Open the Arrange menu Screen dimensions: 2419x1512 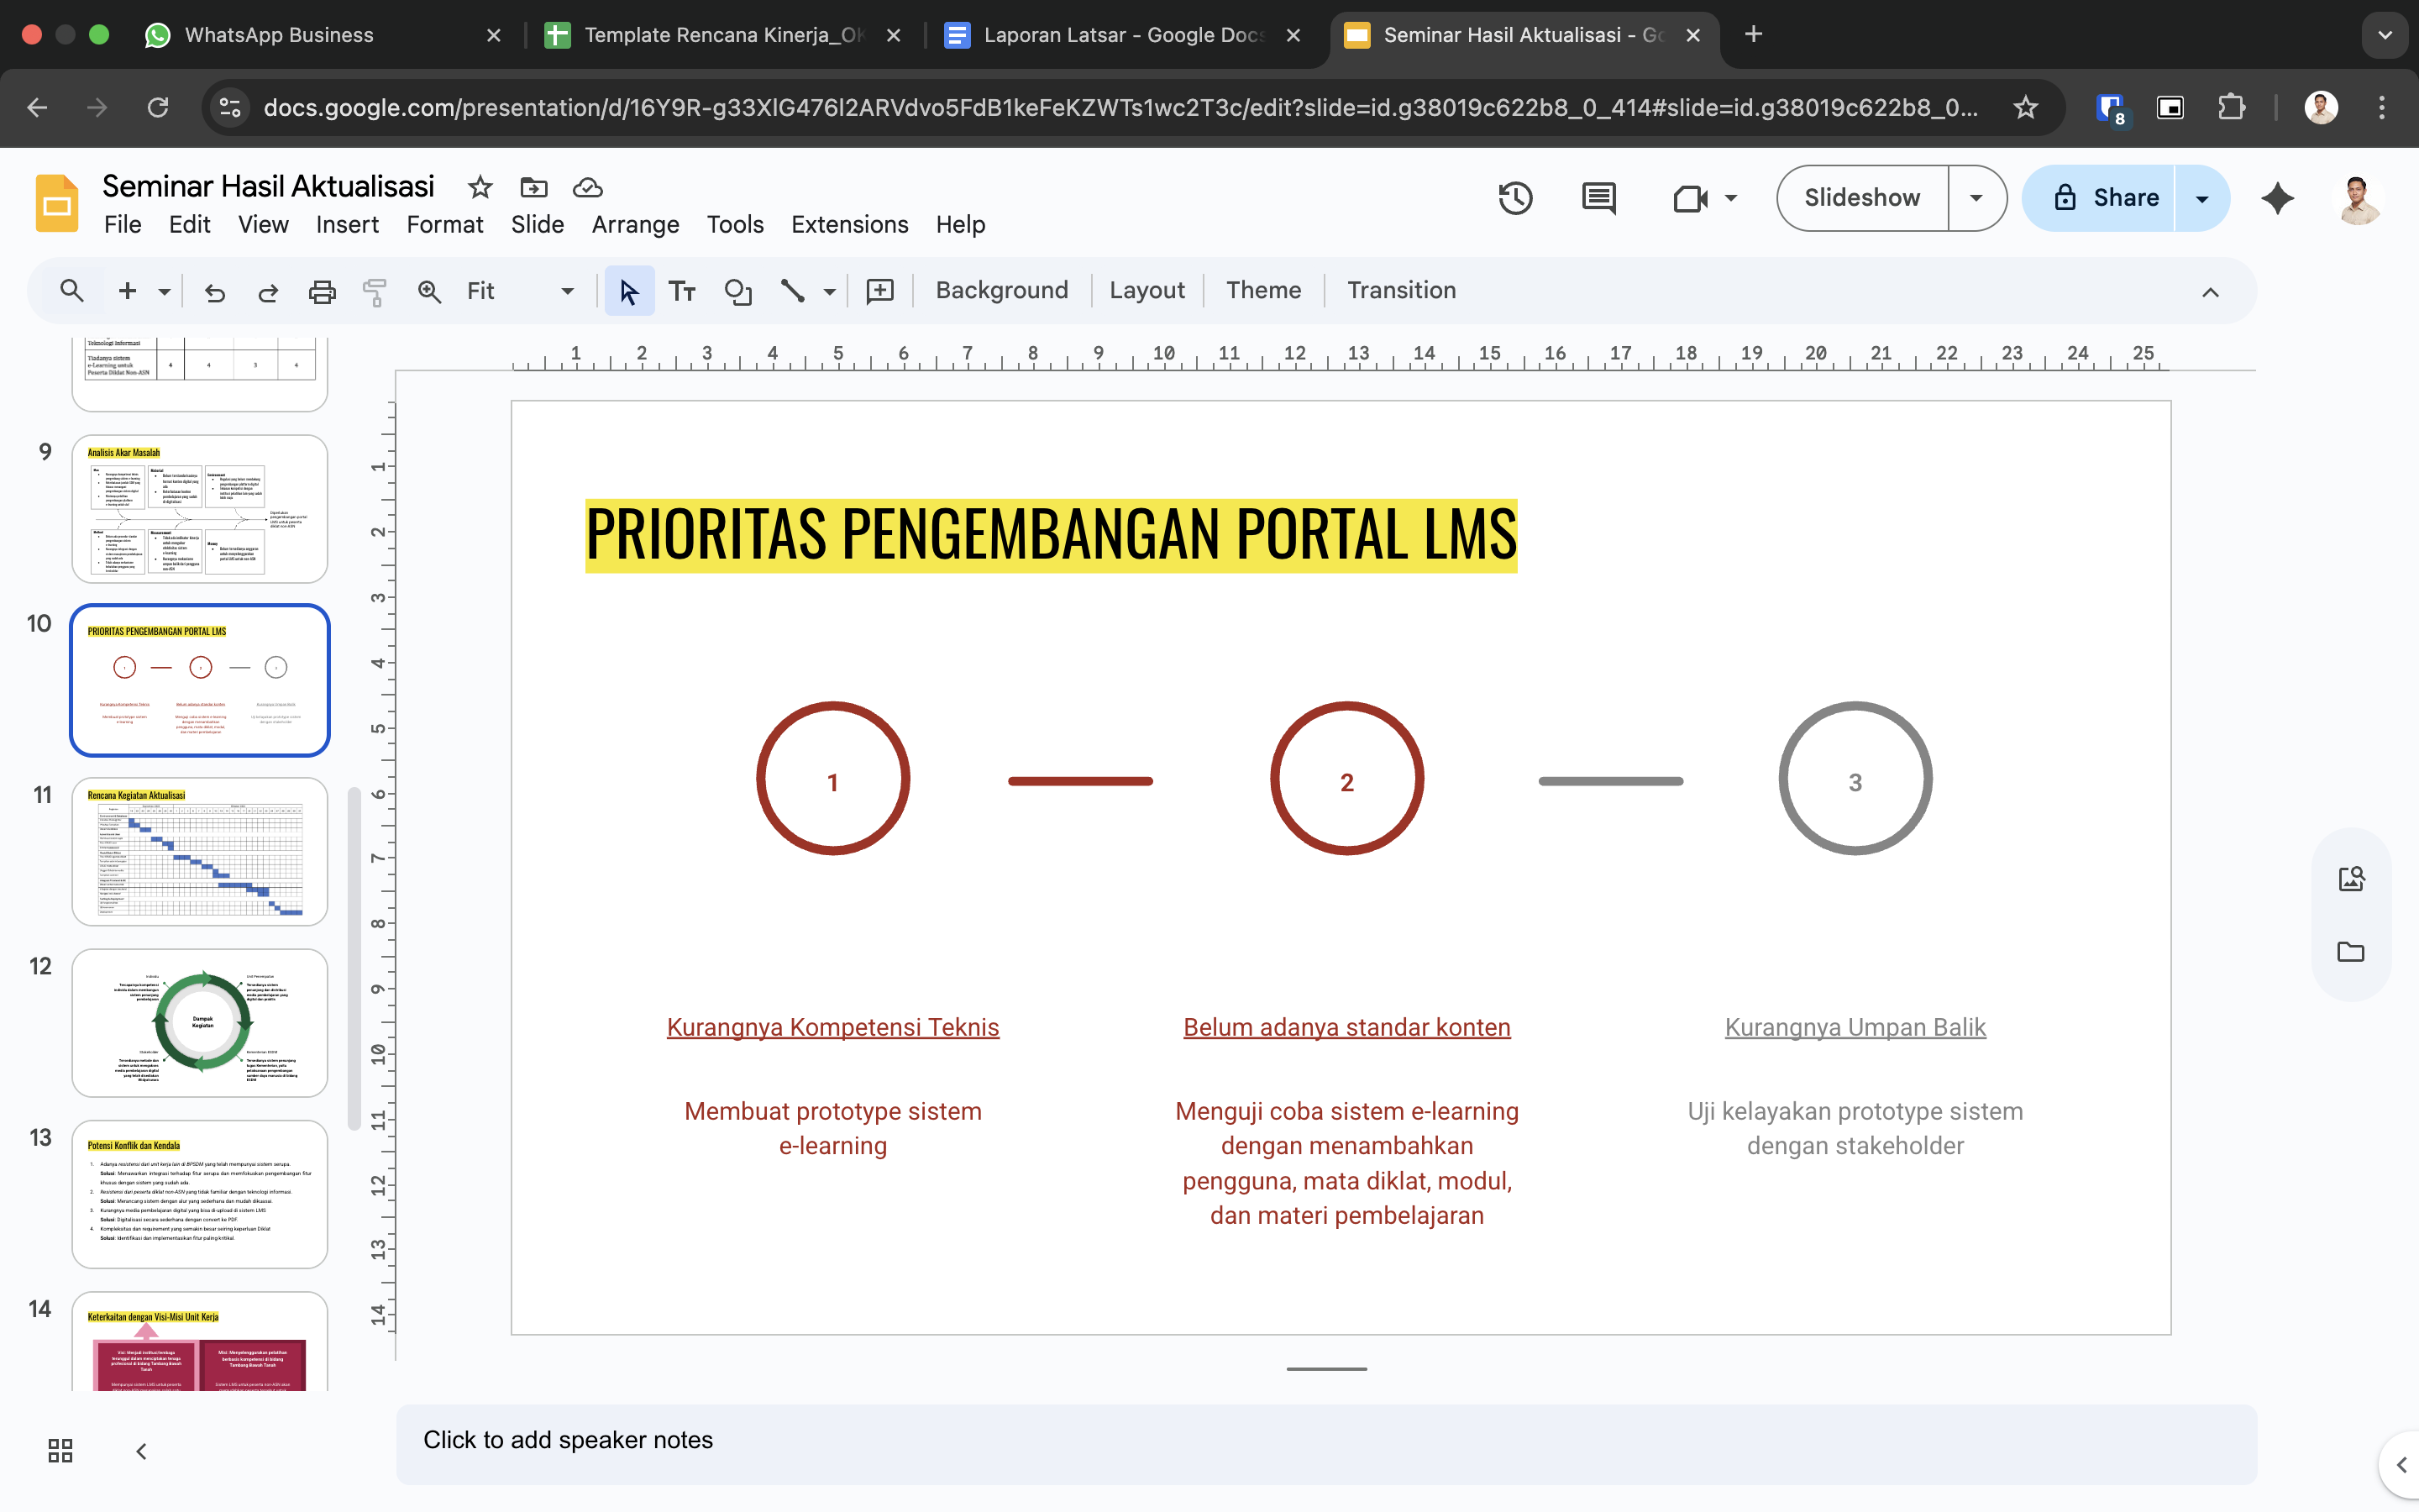click(635, 224)
